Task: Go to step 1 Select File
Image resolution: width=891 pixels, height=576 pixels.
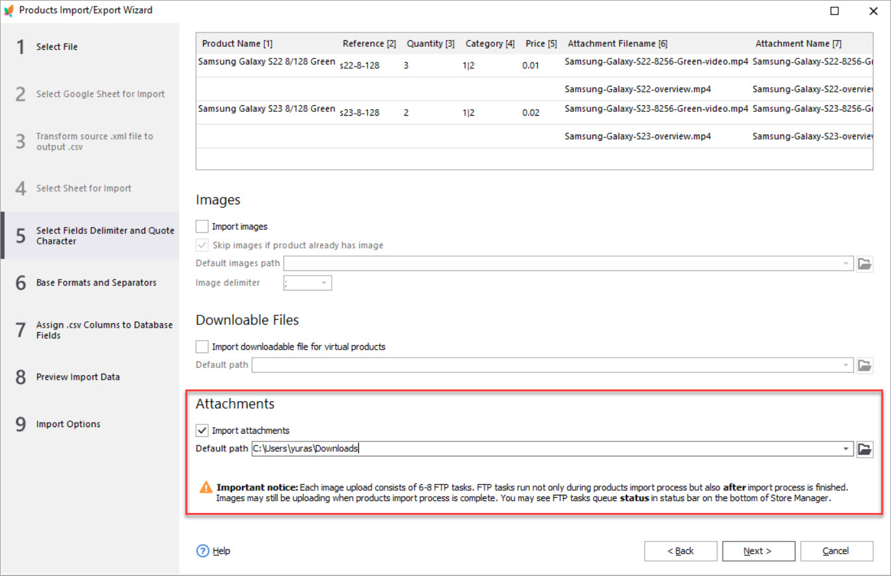Action: pos(90,47)
